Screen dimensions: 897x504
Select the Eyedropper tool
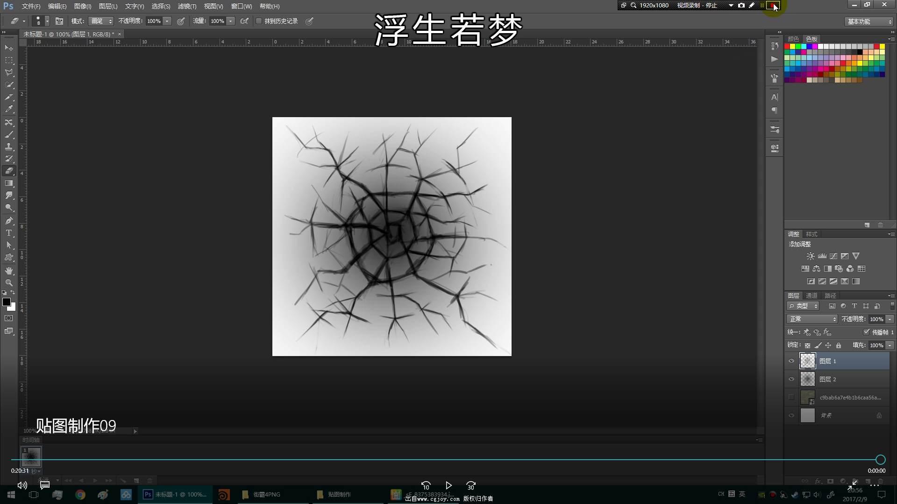click(x=9, y=109)
